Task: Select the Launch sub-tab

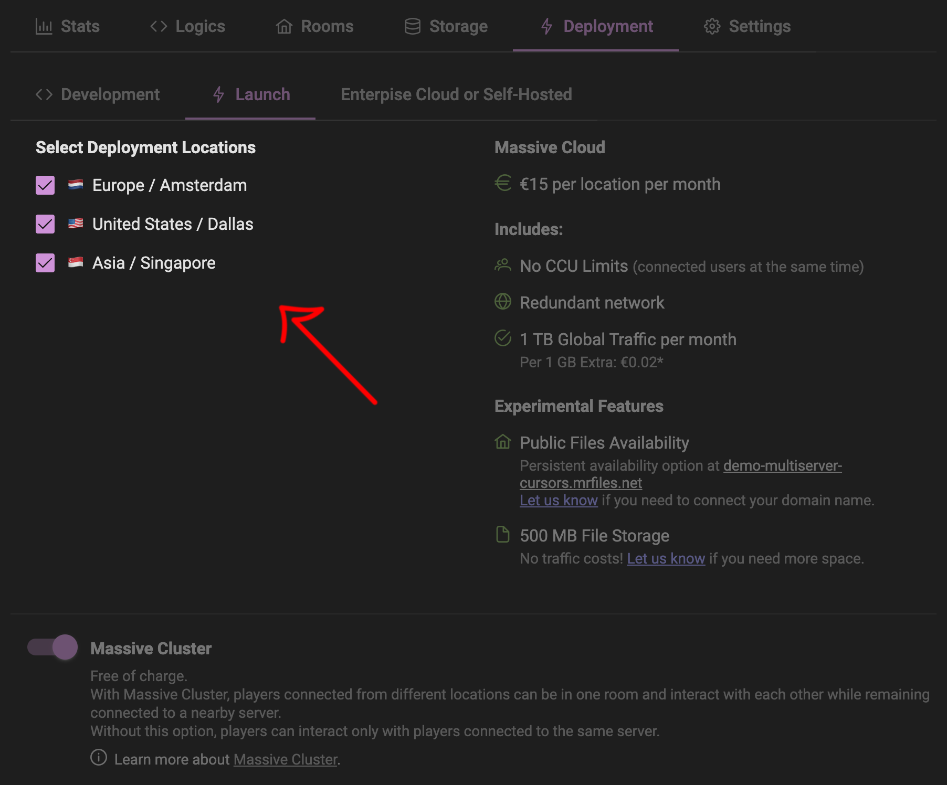Action: tap(250, 94)
